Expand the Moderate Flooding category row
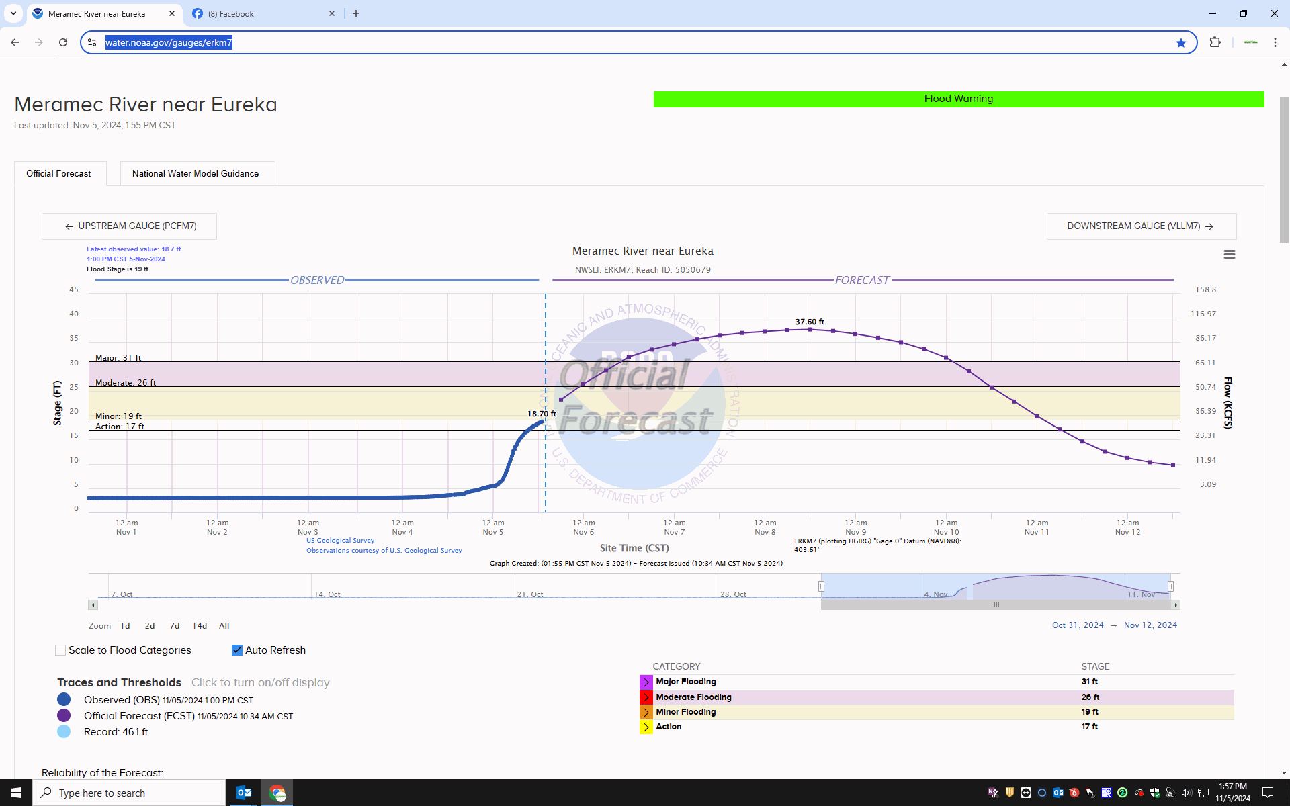The width and height of the screenshot is (1290, 806). coord(646,697)
